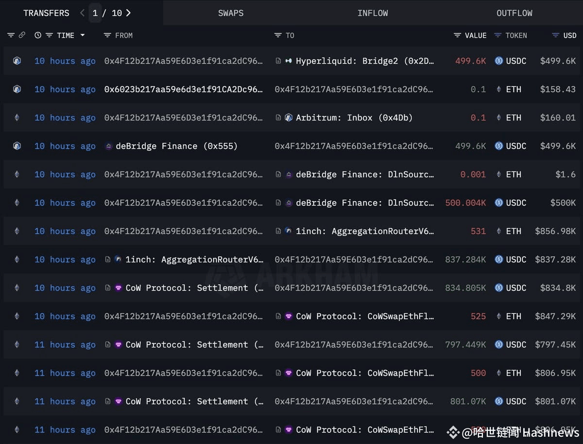The height and width of the screenshot is (444, 583).
Task: Click ETH token icon in the $856.98K row
Action: pyautogui.click(x=498, y=231)
